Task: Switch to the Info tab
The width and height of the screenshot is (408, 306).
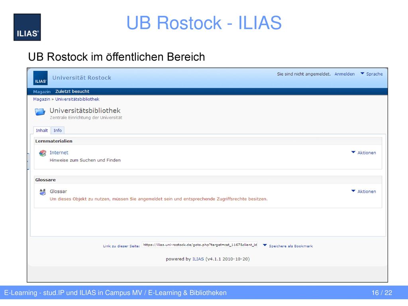Action: pos(57,130)
